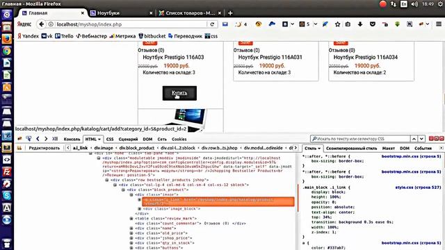Expand the table class="review_mark" node
Viewport: 445px width, 250px height.
click(x=131, y=219)
